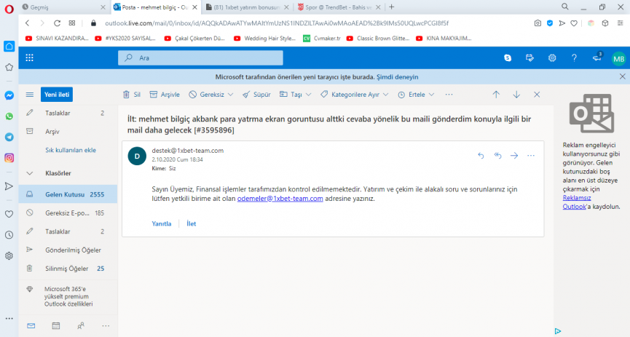The height and width of the screenshot is (337, 630).
Task: Open Outlook help question mark
Action: pyautogui.click(x=574, y=58)
